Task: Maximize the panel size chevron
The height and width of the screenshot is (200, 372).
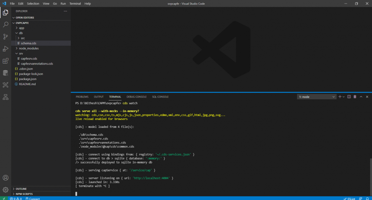Action: pyautogui.click(x=361, y=97)
